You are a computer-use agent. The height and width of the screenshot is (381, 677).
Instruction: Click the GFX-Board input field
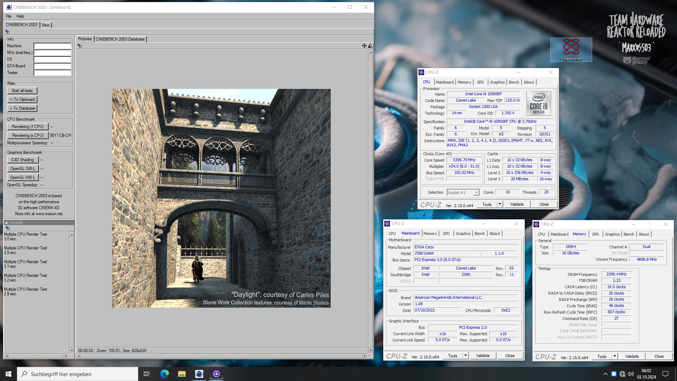coord(52,66)
